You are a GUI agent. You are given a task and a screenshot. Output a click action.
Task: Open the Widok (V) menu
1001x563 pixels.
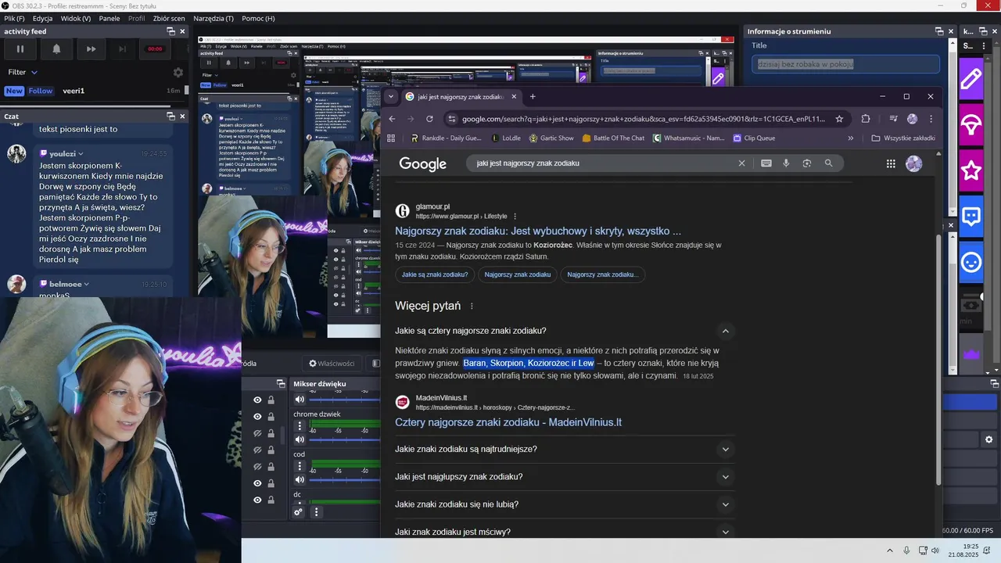coord(76,18)
